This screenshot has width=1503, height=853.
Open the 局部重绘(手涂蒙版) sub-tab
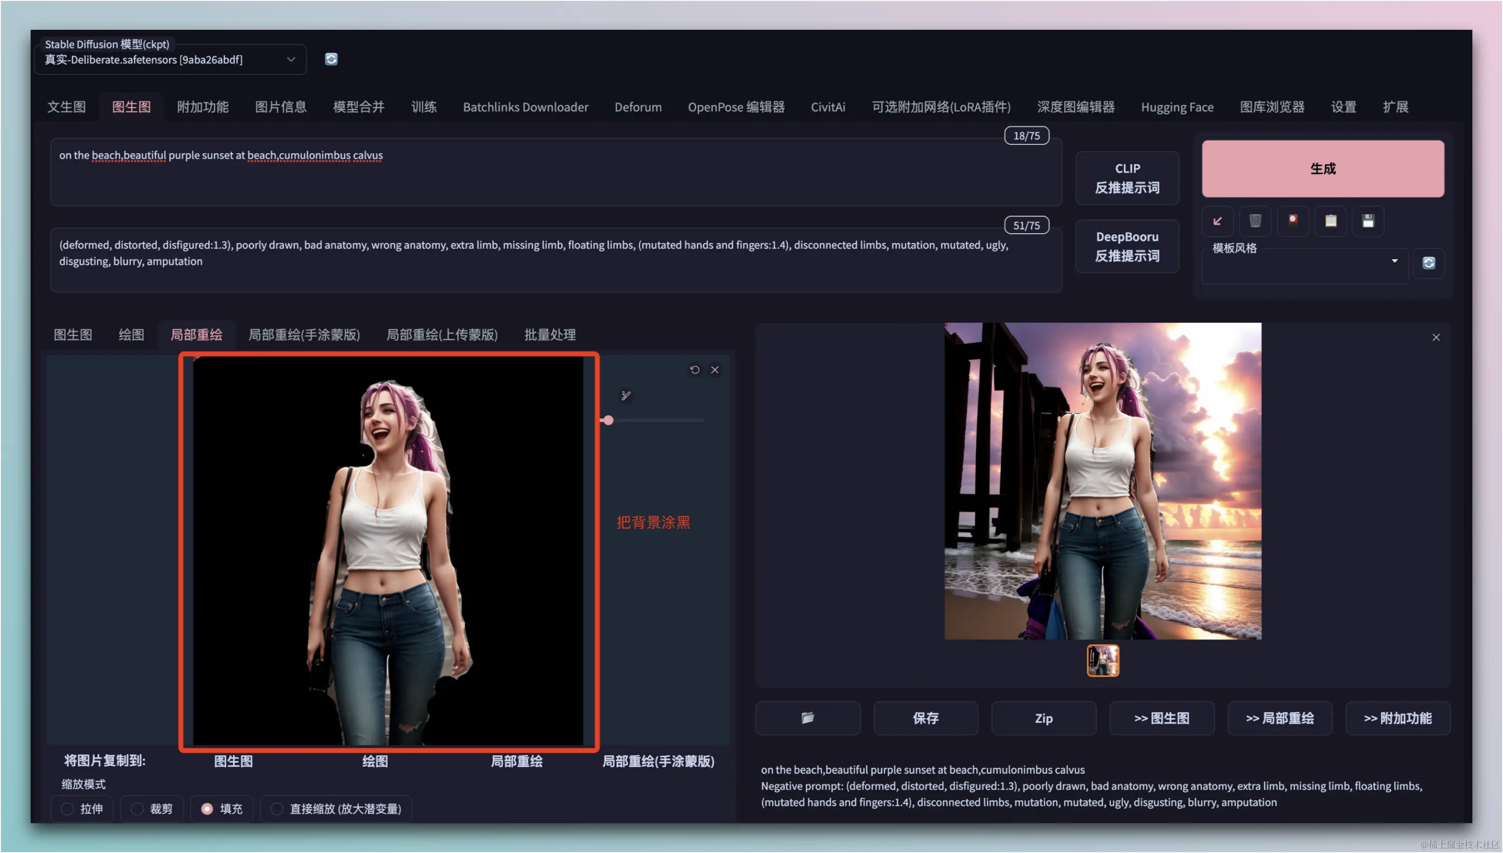pyautogui.click(x=304, y=335)
